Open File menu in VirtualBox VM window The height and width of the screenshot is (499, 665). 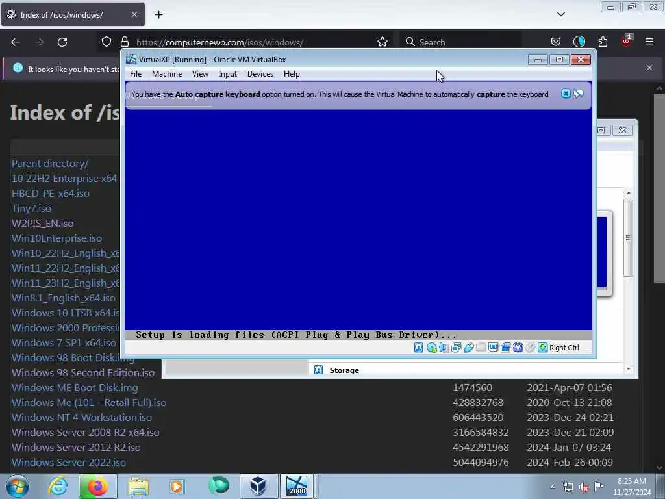tap(136, 74)
